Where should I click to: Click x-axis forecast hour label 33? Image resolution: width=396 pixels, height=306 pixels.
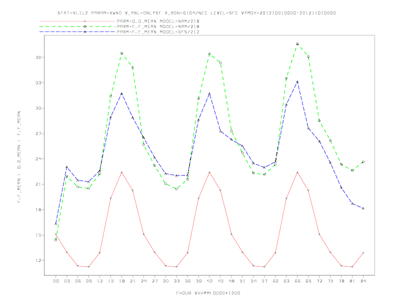[x=176, y=281]
